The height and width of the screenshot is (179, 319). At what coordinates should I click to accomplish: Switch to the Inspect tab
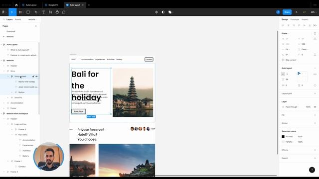[305, 19]
